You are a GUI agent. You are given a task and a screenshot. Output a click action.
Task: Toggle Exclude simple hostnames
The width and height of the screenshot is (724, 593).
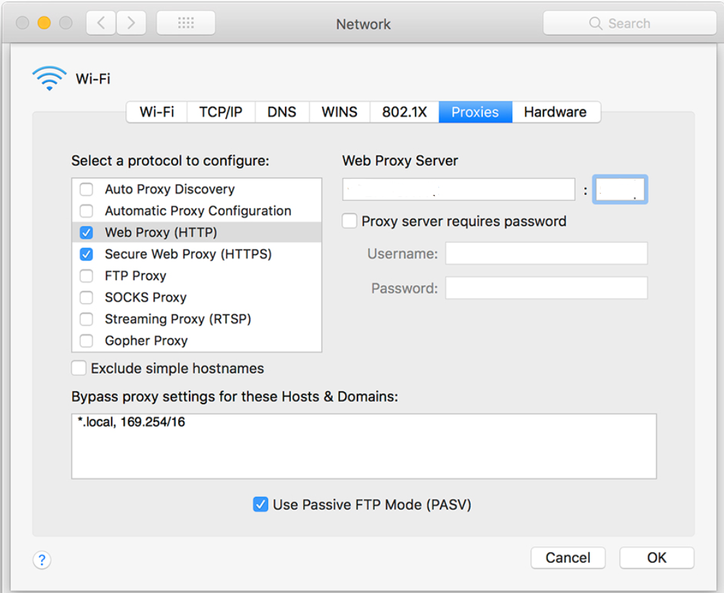[x=78, y=368]
